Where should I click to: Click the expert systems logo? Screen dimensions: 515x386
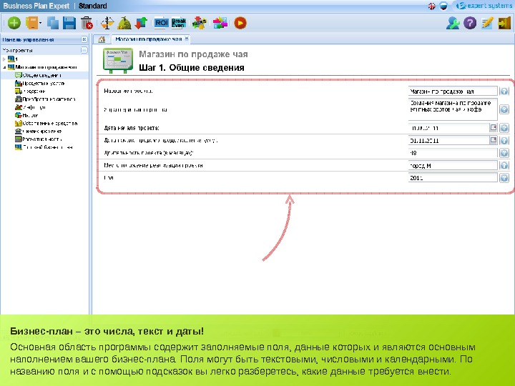coord(484,6)
